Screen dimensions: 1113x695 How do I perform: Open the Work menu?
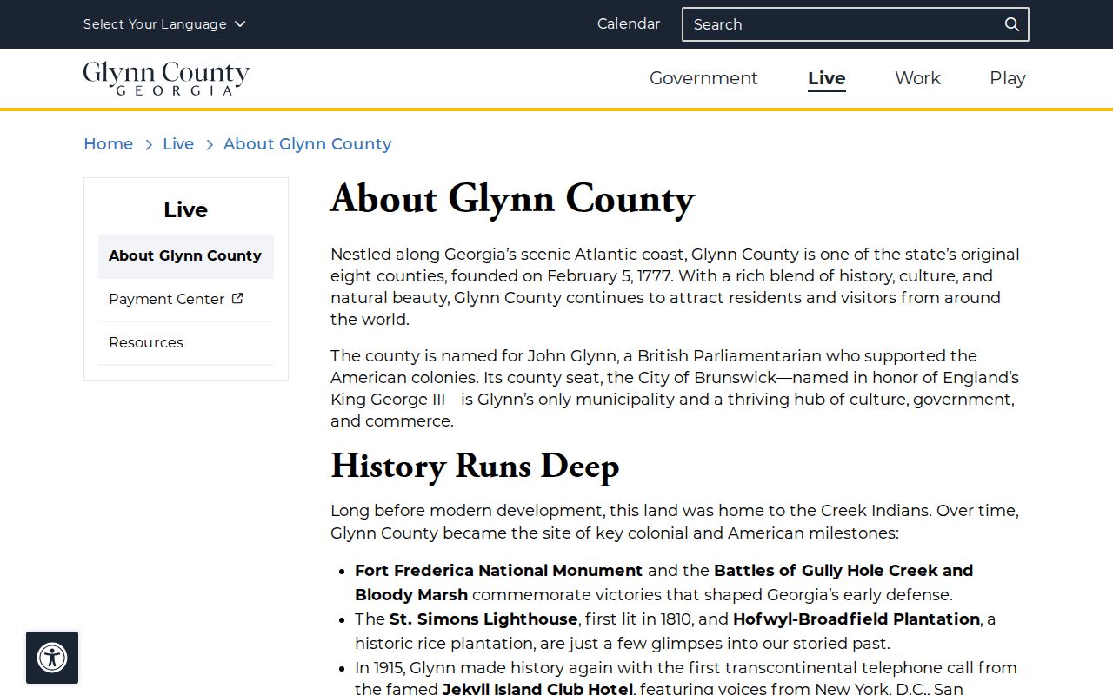pos(917,78)
